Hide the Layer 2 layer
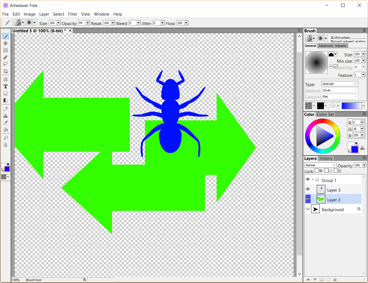Screen dimensions: 368x283 [308, 199]
